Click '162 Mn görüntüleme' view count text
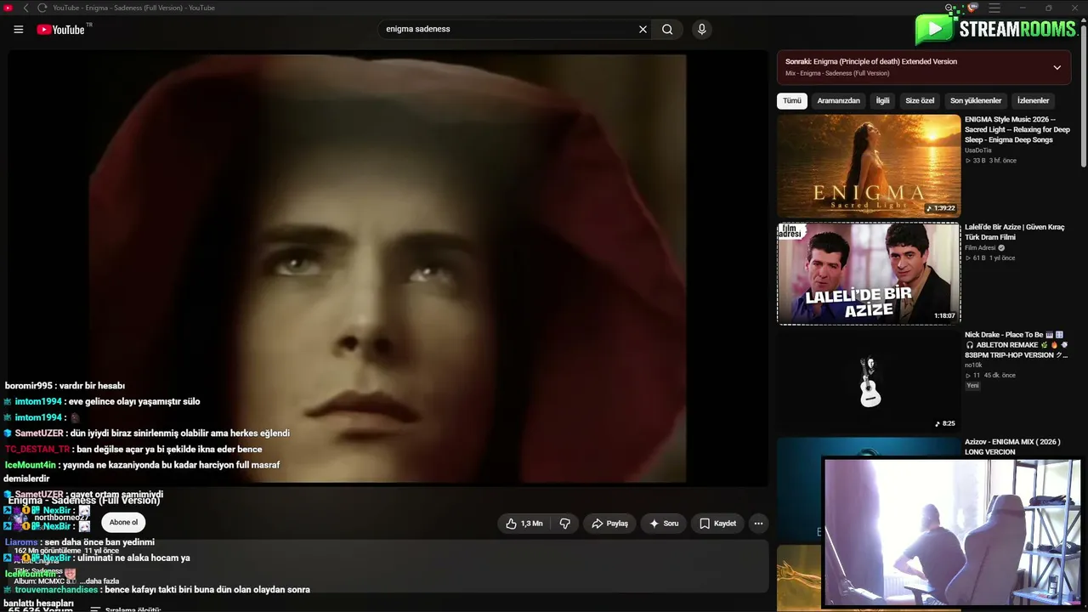 [48, 551]
